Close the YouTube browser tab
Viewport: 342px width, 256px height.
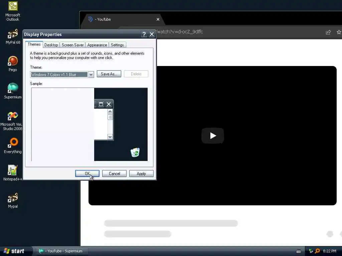tap(158, 19)
